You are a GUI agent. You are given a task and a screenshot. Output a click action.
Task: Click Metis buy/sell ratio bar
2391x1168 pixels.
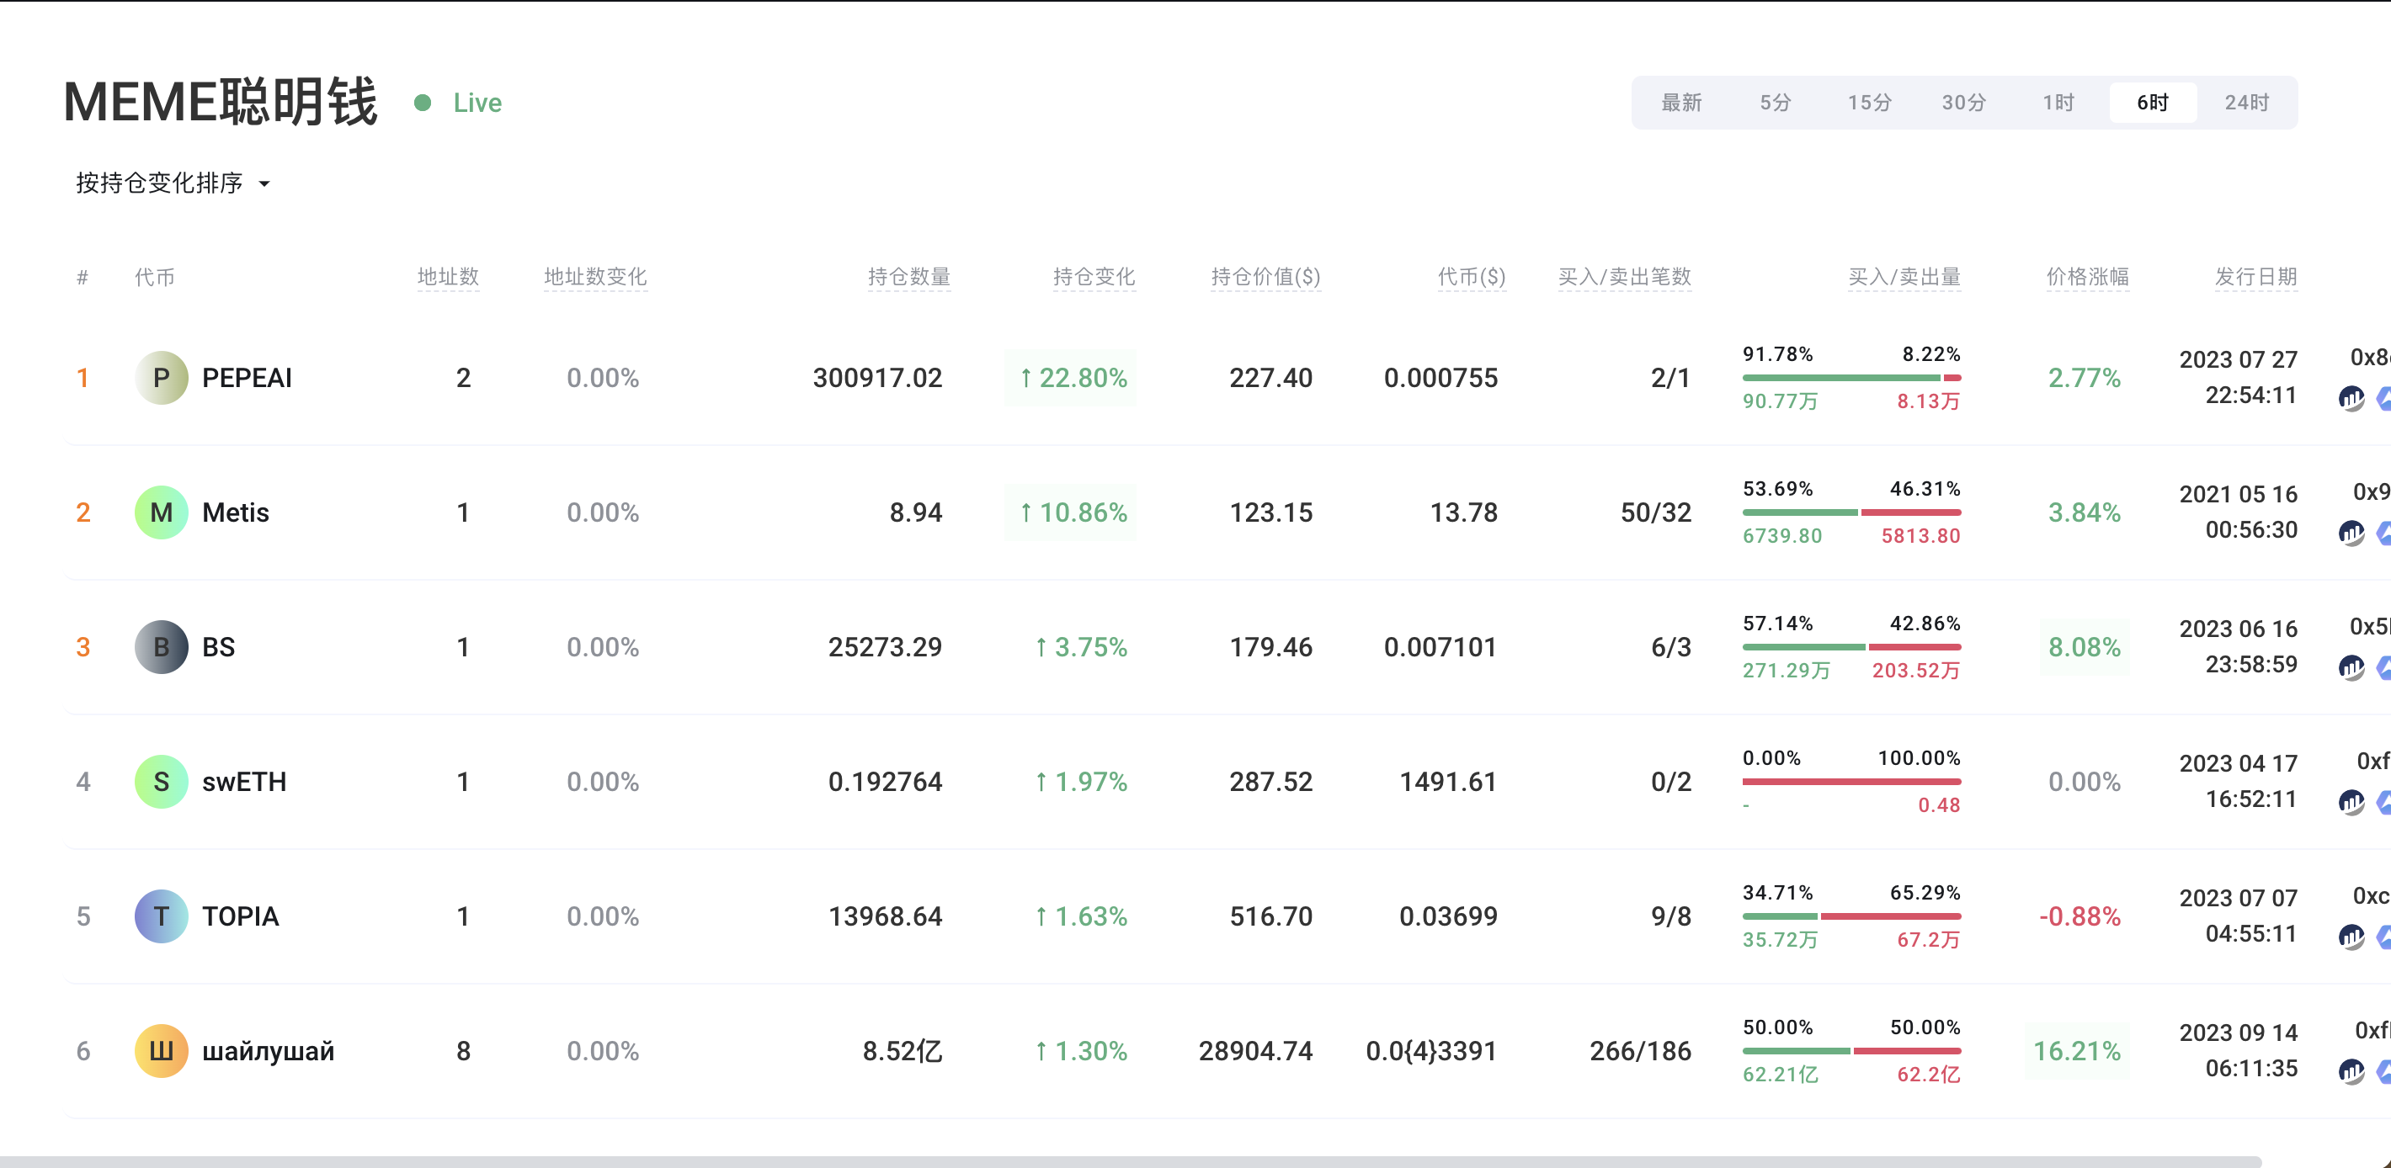1850,512
